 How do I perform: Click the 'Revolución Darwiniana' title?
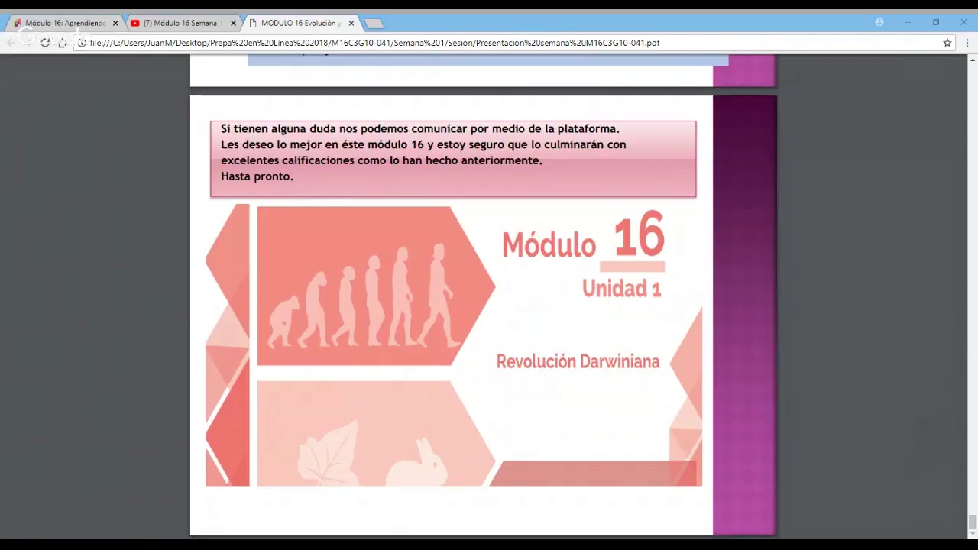[x=578, y=361]
